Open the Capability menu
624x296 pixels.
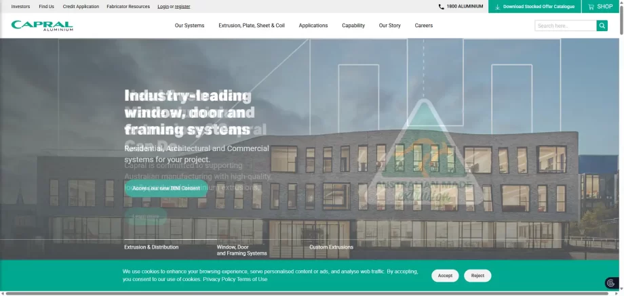tap(353, 26)
